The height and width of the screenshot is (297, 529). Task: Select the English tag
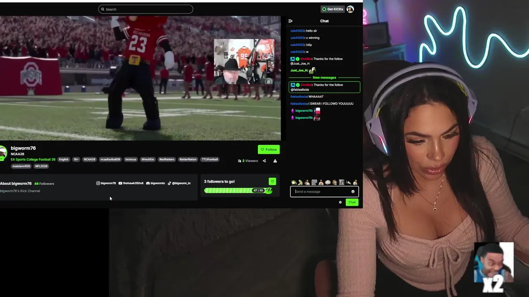pos(64,159)
